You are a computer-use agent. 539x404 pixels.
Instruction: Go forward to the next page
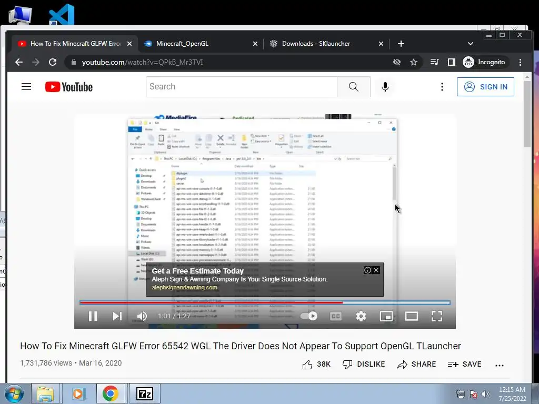coord(36,62)
